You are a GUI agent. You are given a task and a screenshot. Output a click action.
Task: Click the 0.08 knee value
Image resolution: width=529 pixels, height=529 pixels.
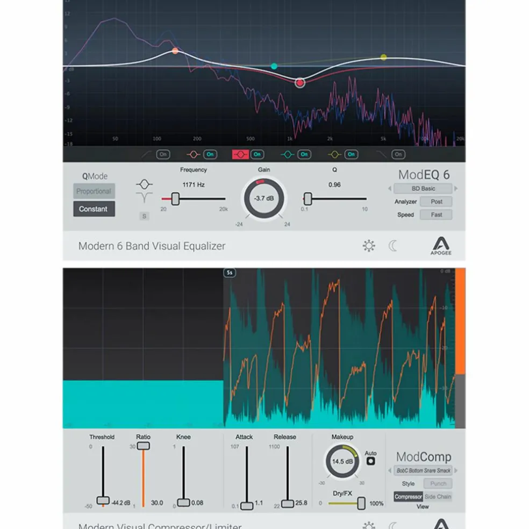pyautogui.click(x=197, y=503)
